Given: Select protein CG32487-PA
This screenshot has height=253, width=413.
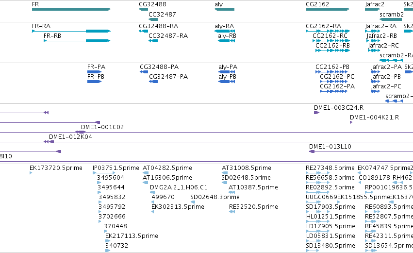Looking at the screenshot, I should click(x=168, y=77).
